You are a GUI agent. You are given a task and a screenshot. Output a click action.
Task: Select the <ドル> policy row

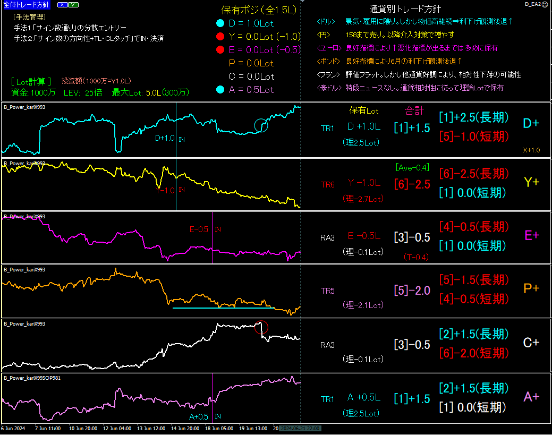pyautogui.click(x=415, y=21)
